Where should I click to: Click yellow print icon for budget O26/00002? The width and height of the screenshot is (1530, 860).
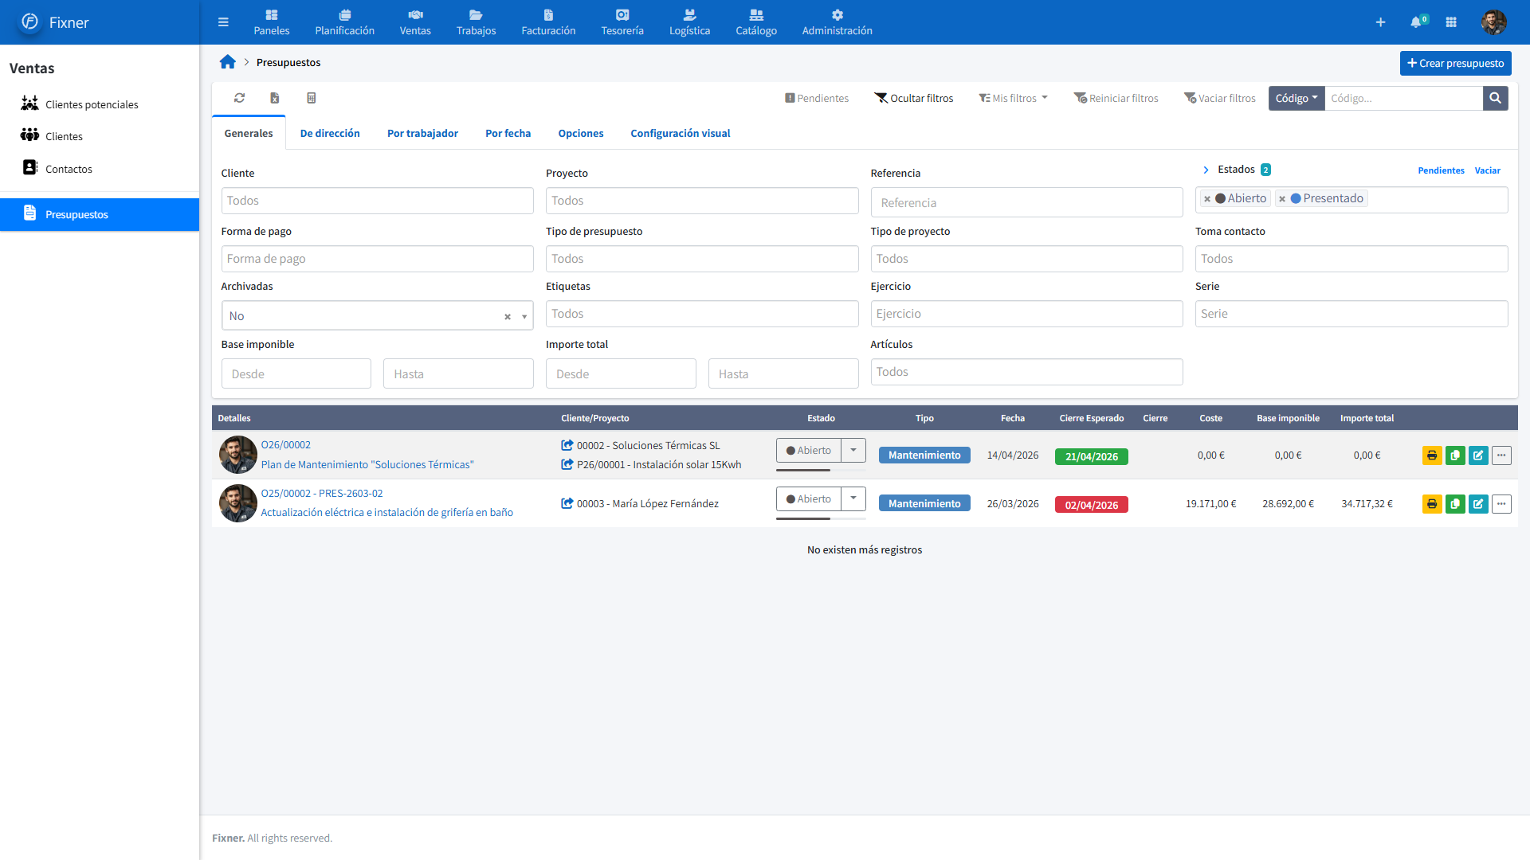pos(1432,455)
